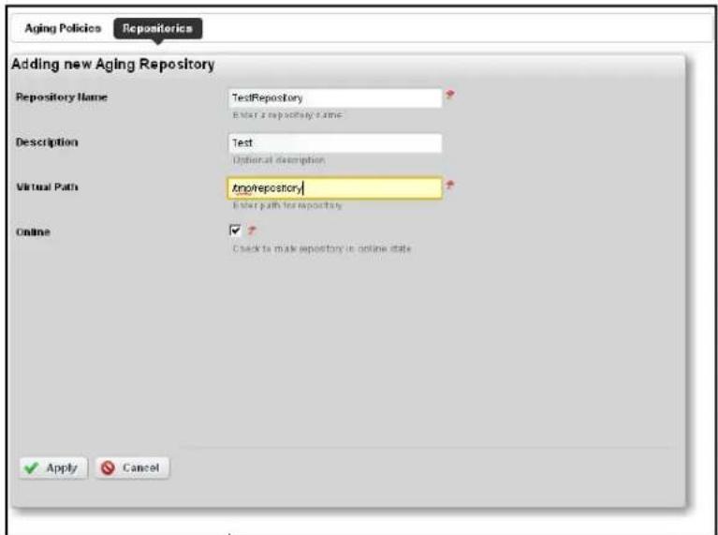Image resolution: width=718 pixels, height=535 pixels.
Task: Toggle the Online checkbox
Action: click(234, 230)
